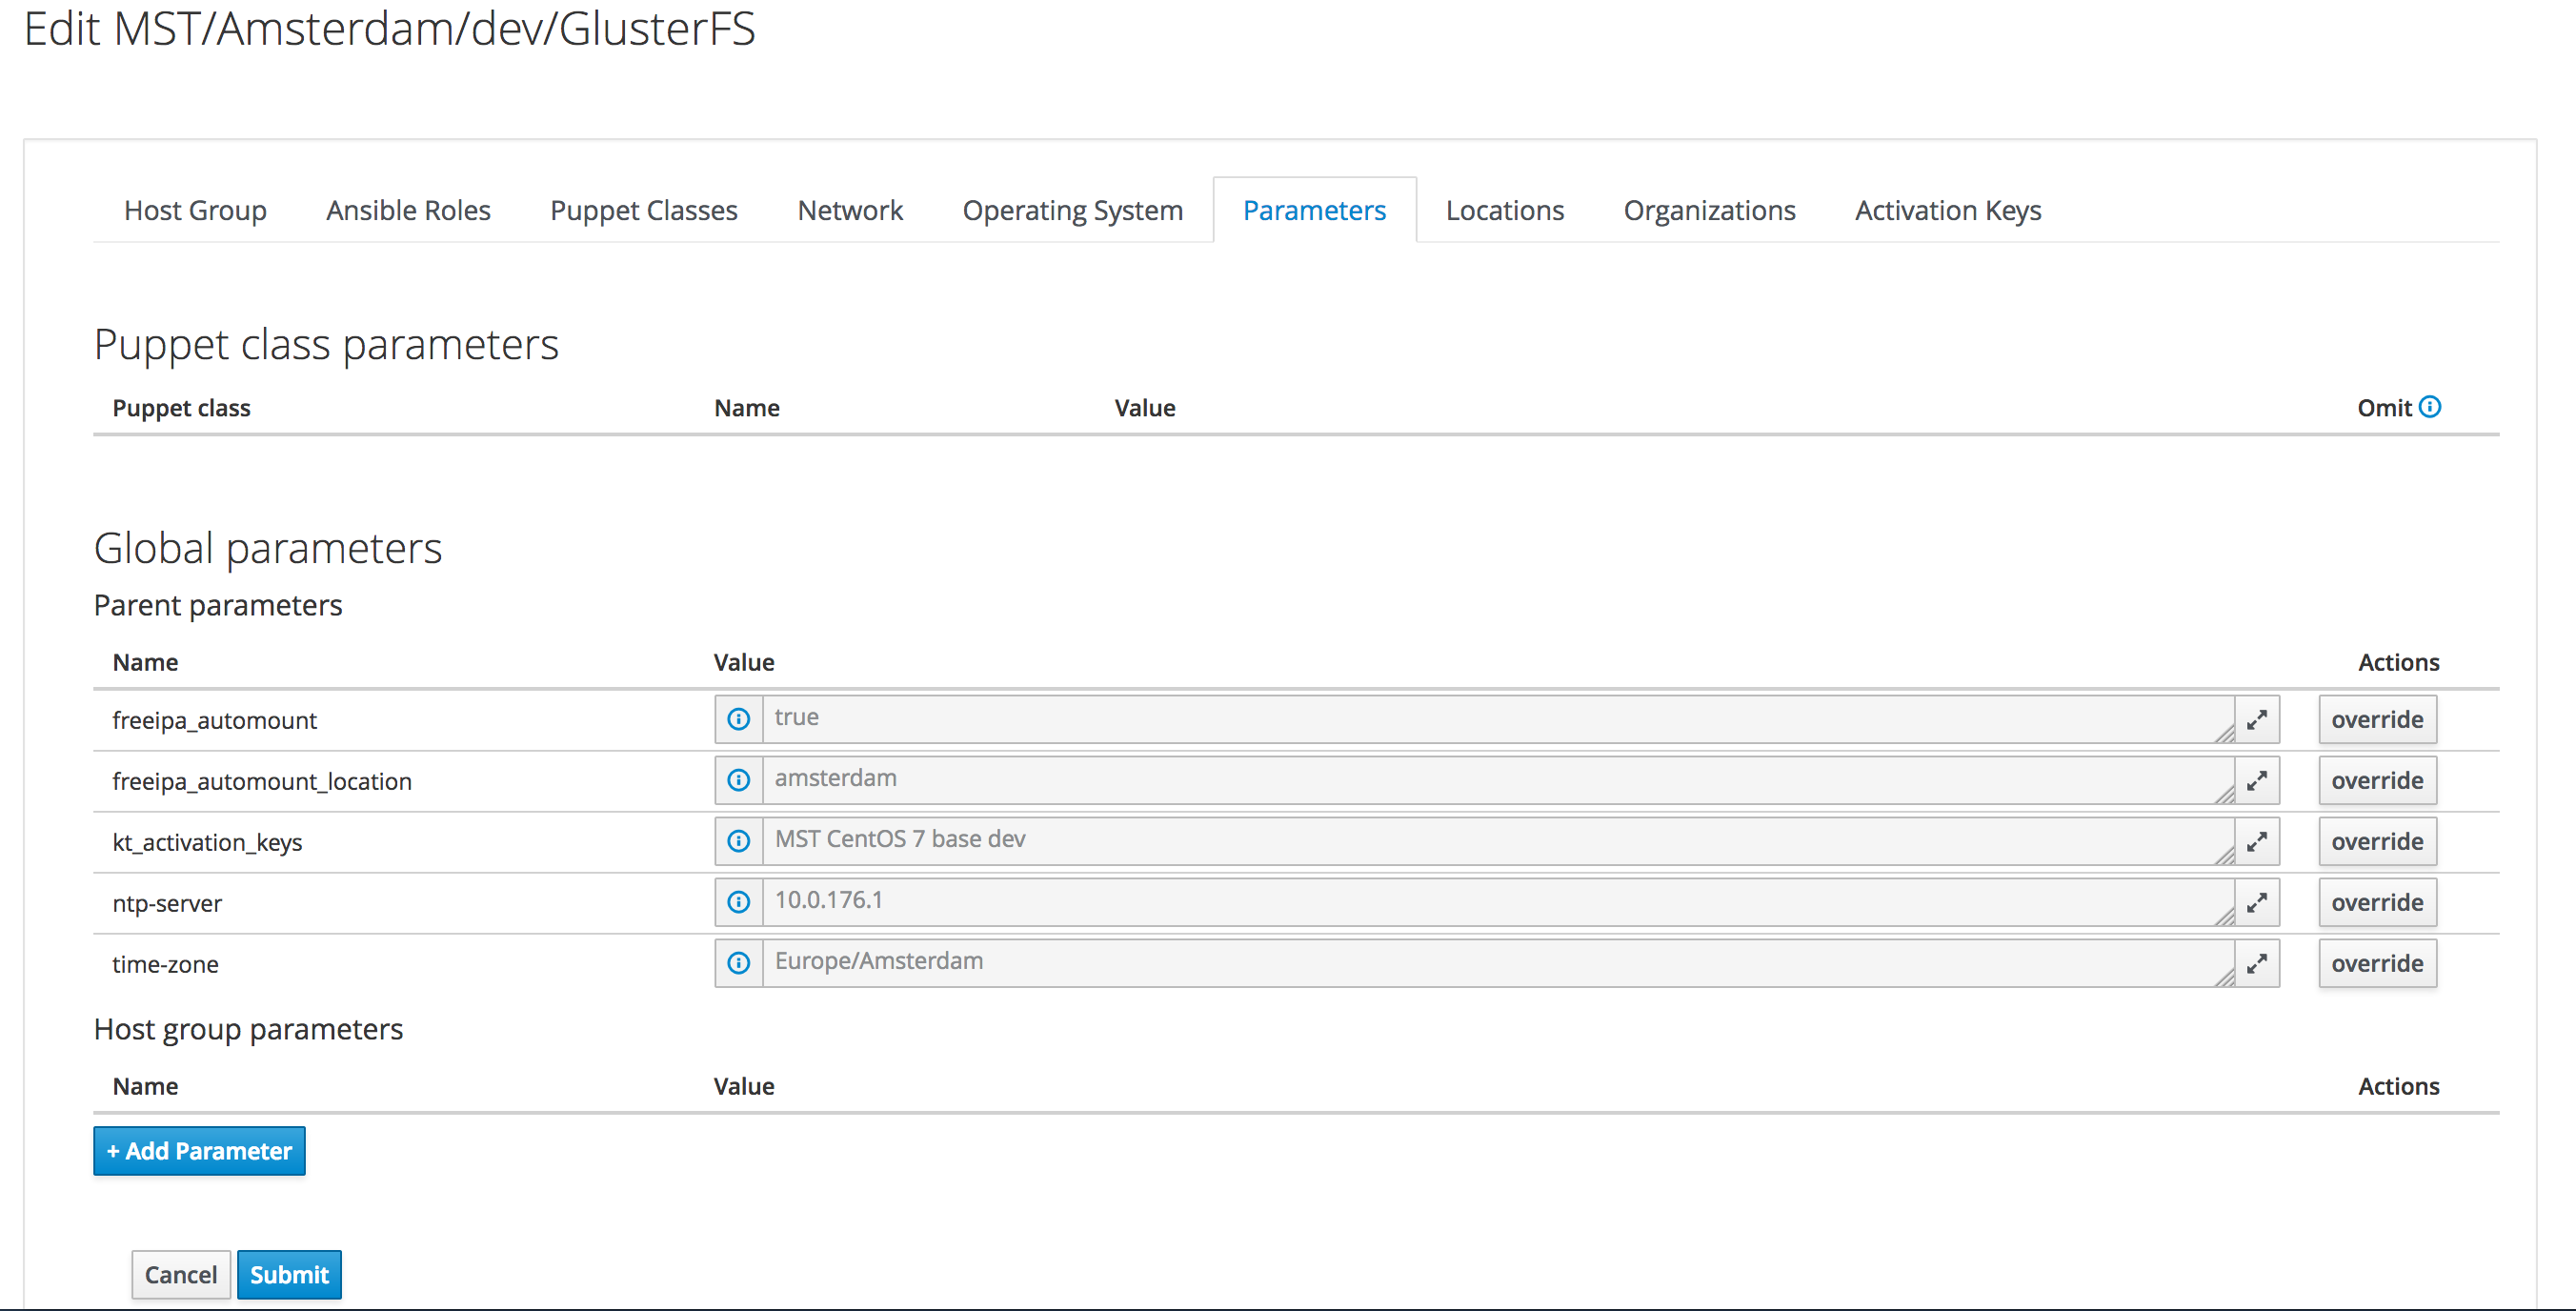
Task: Click the freeipa_automount value field showing true
Action: click(x=1498, y=719)
